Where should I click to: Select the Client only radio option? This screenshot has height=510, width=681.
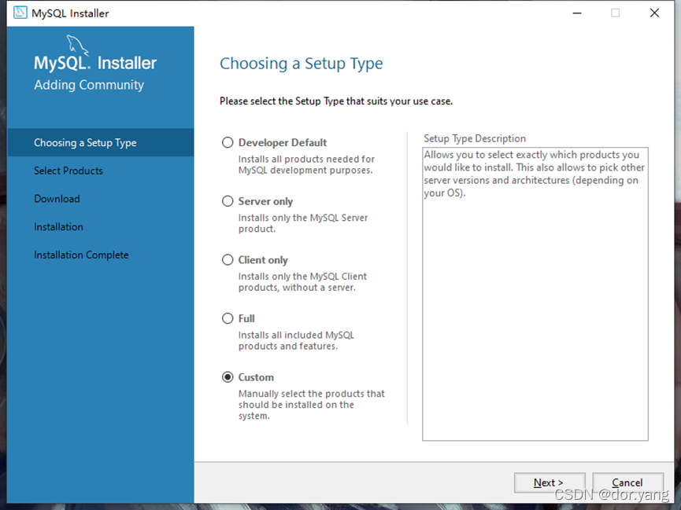(228, 260)
